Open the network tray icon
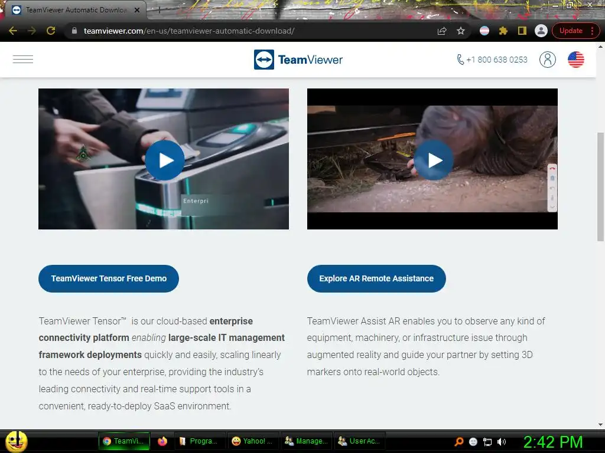Image resolution: width=605 pixels, height=453 pixels. click(487, 442)
